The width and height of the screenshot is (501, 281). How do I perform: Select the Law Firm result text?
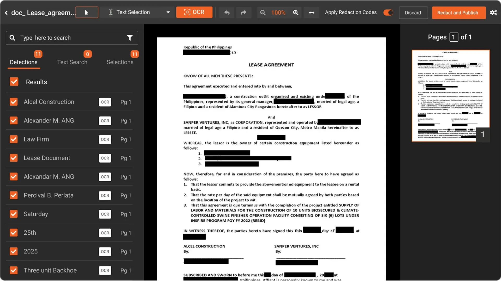[36, 139]
